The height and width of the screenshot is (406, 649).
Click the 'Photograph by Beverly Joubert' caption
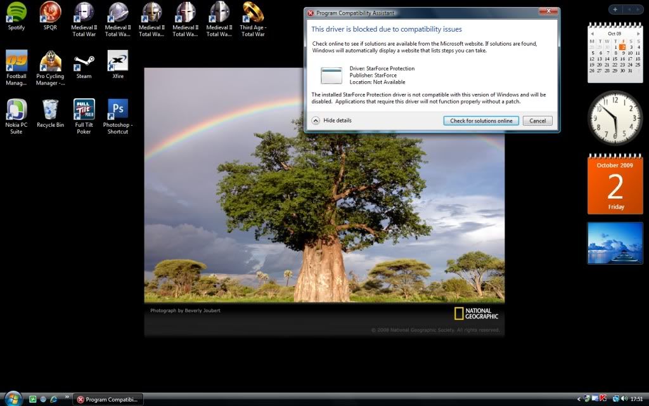tap(185, 310)
